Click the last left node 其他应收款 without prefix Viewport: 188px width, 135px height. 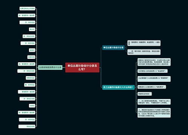27,126
